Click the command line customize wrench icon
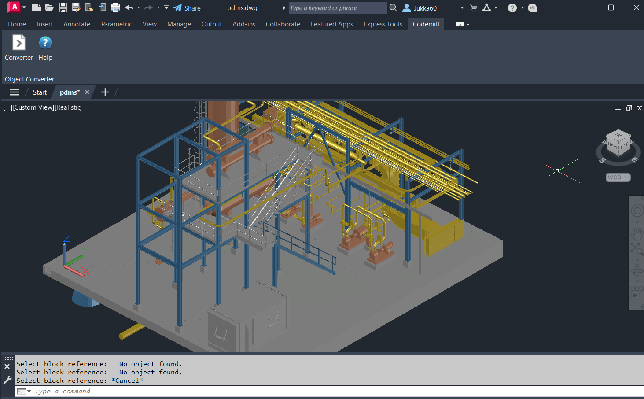This screenshot has width=644, height=399. [x=7, y=380]
